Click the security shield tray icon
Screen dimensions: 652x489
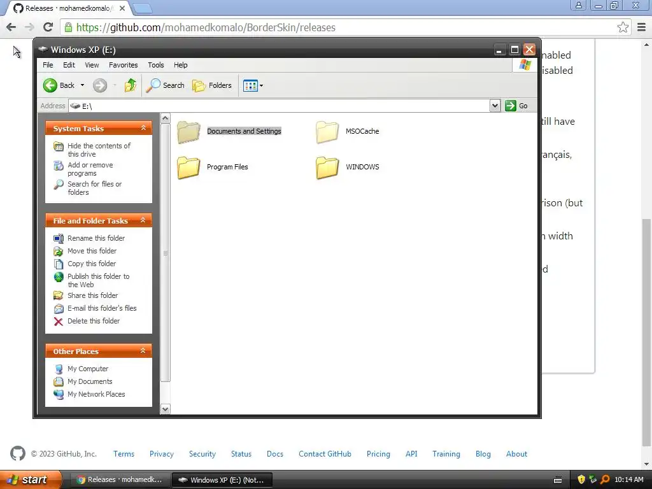[581, 479]
